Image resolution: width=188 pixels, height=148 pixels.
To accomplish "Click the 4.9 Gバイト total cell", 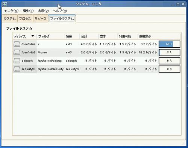I will (89, 44).
